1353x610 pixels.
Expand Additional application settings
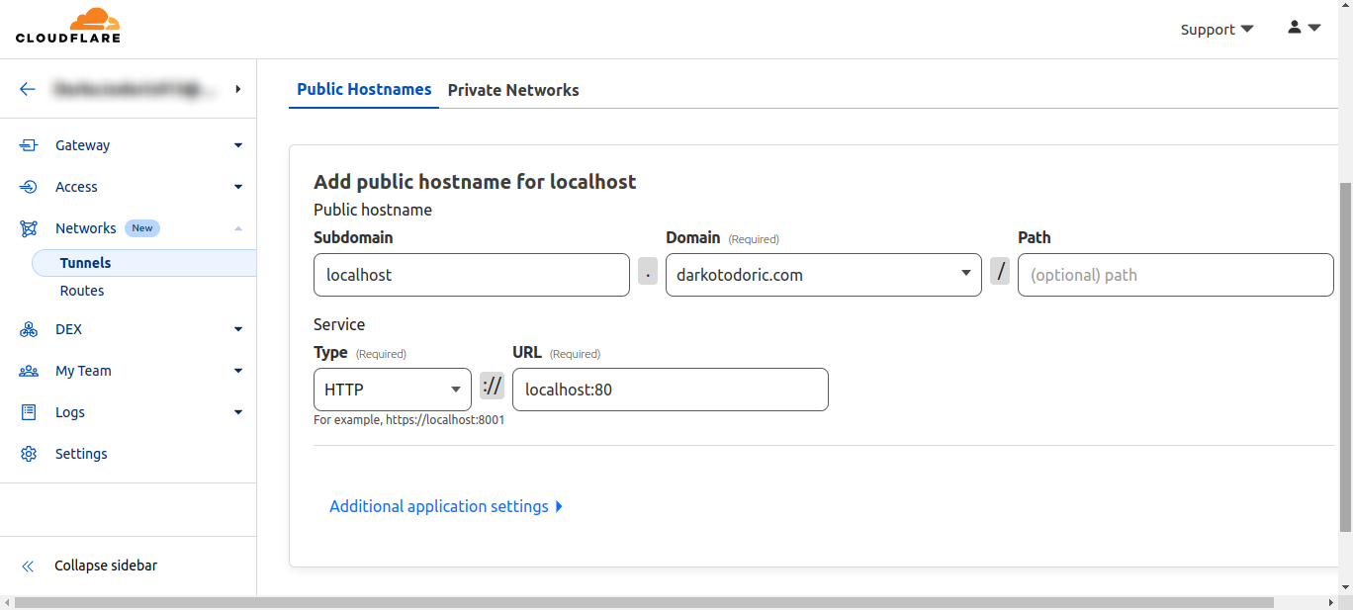pyautogui.click(x=446, y=506)
